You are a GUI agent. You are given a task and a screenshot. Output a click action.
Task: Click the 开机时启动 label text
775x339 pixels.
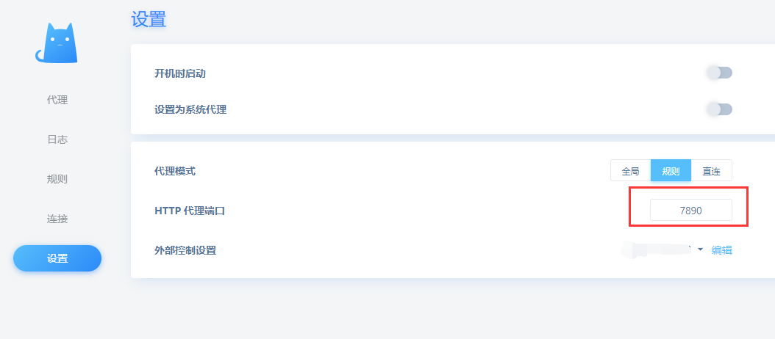[x=180, y=73]
